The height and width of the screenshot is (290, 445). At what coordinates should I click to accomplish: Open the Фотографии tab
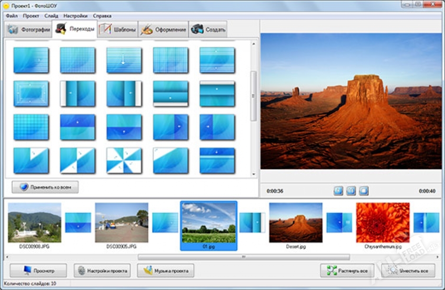[28, 30]
